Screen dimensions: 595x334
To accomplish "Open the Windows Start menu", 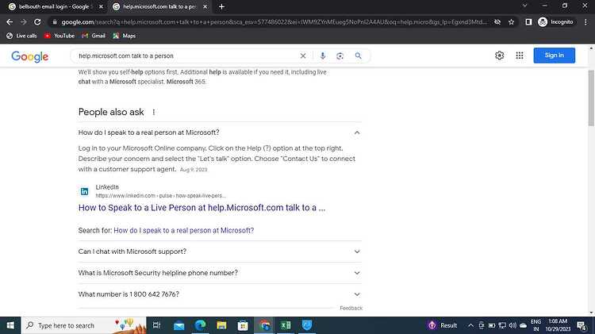I will [x=10, y=325].
